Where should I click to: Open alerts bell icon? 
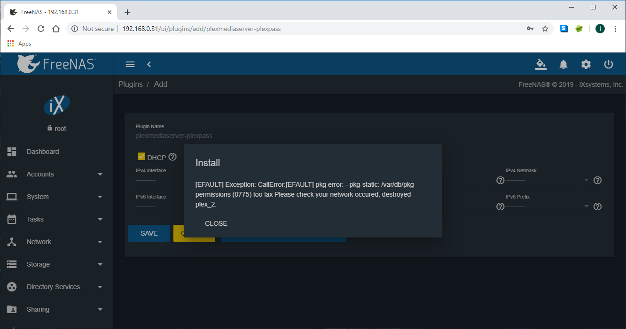click(x=563, y=64)
